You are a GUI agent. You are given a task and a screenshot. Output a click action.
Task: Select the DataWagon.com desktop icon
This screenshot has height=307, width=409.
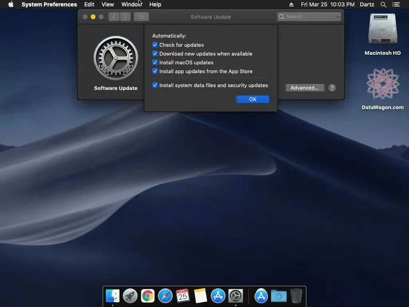click(383, 84)
